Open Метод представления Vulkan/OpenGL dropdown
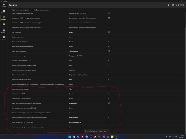The width and height of the screenshot is (186, 139). click(x=109, y=65)
